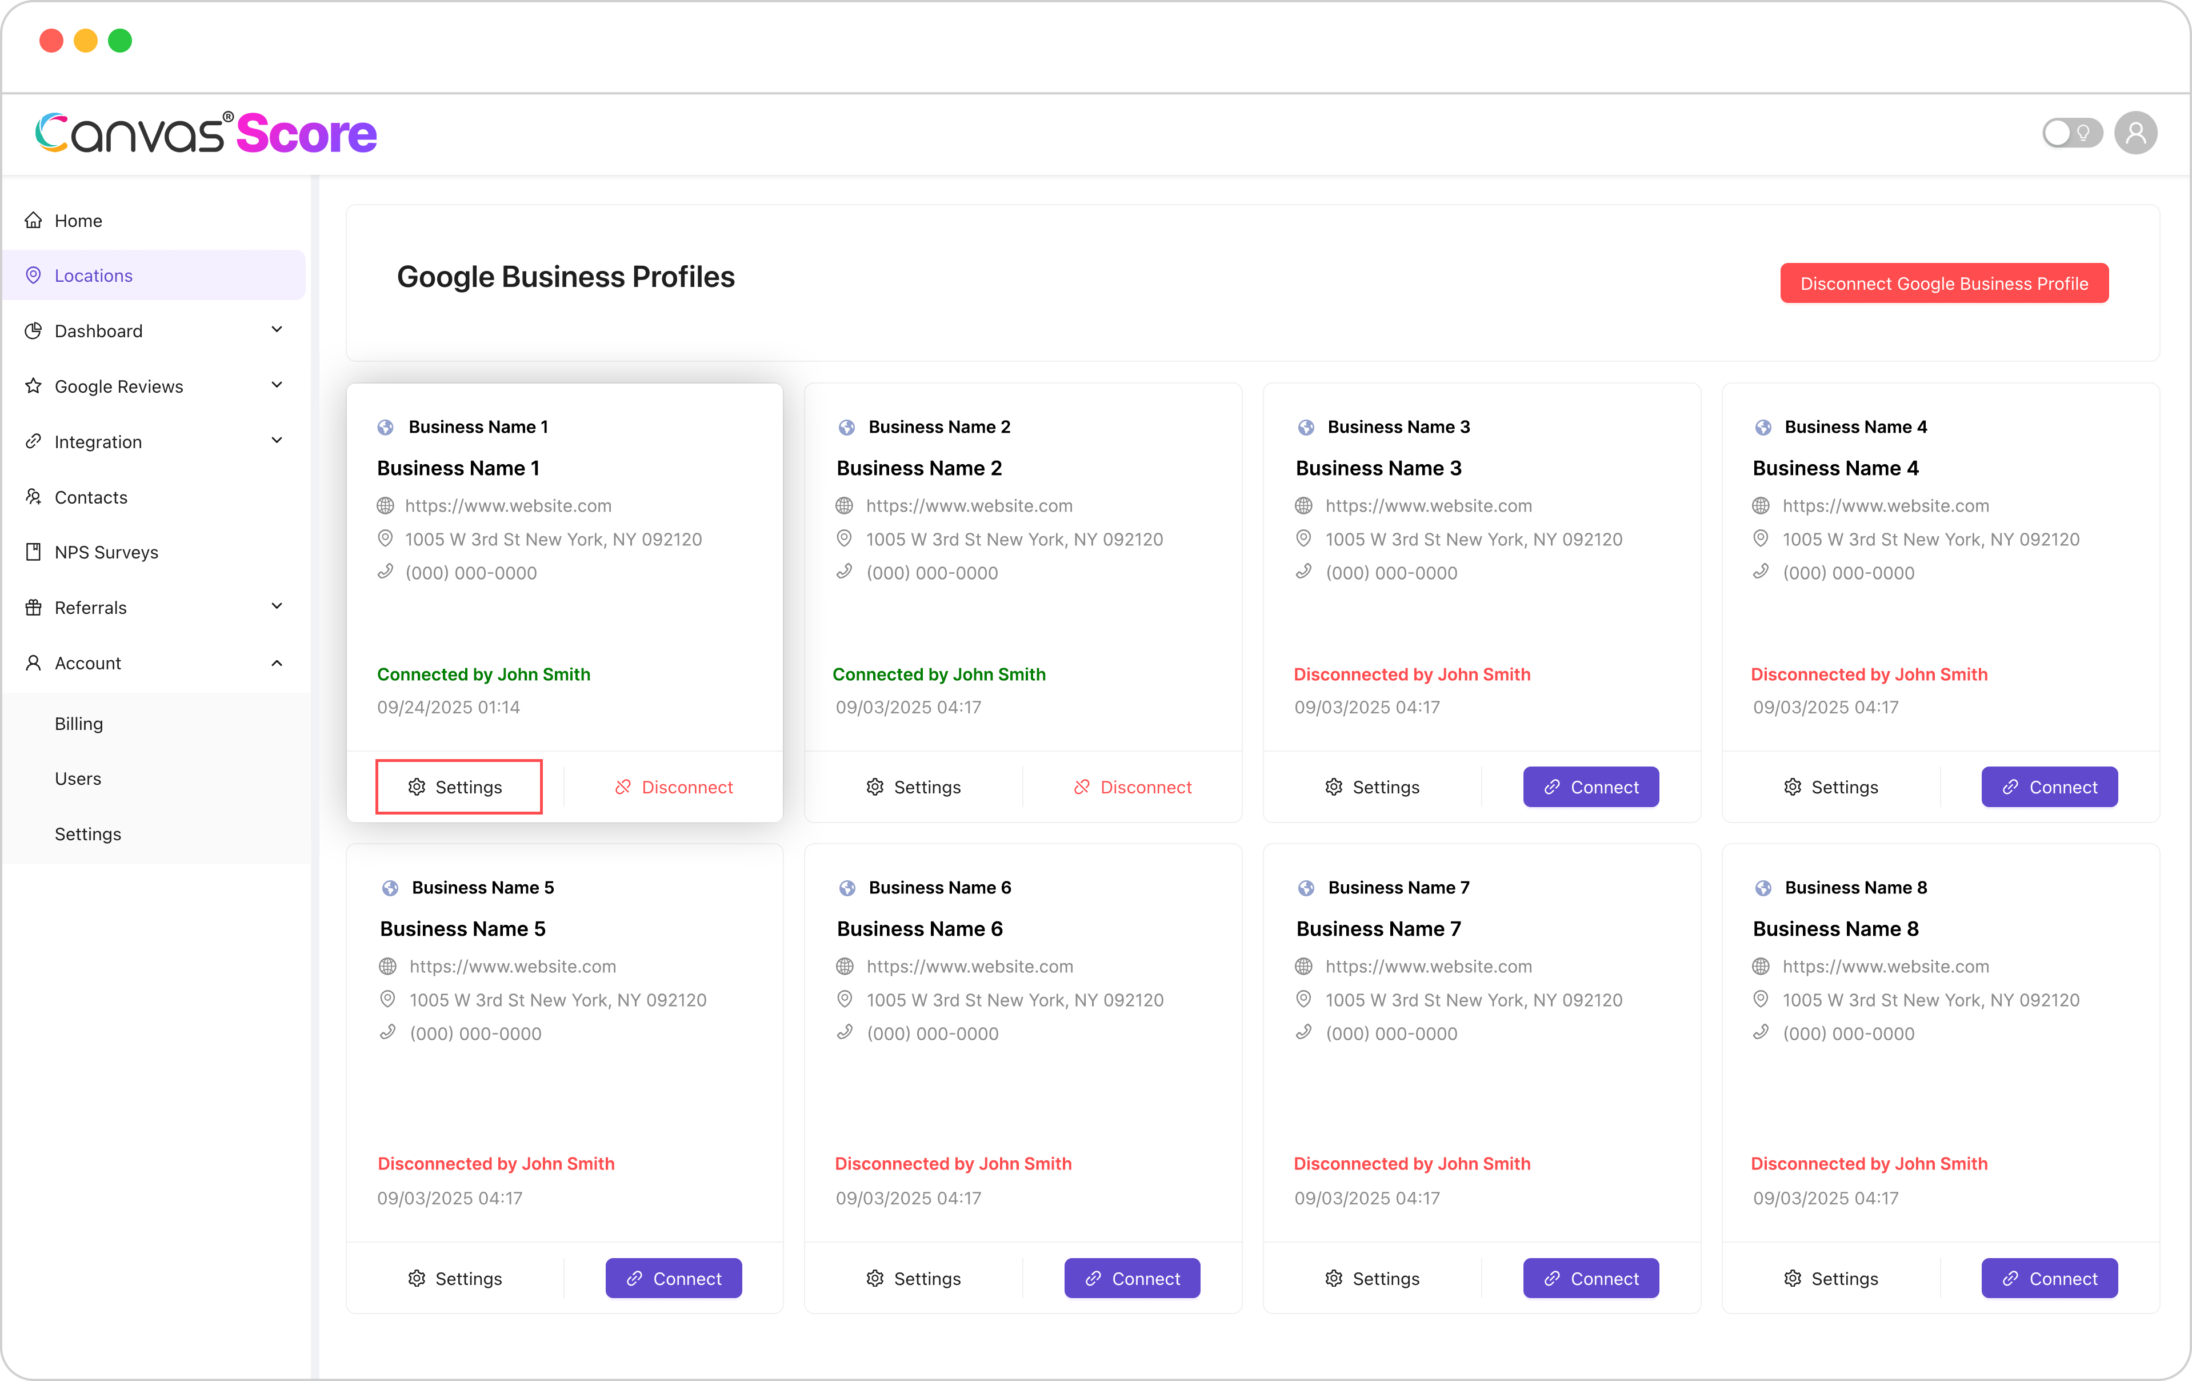
Task: Connect Business Name 6
Action: [x=1131, y=1278]
